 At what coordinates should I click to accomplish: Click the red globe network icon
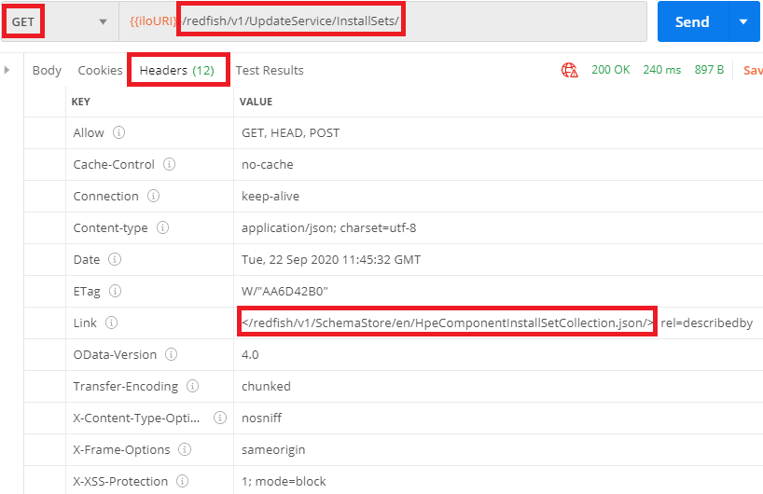click(569, 70)
